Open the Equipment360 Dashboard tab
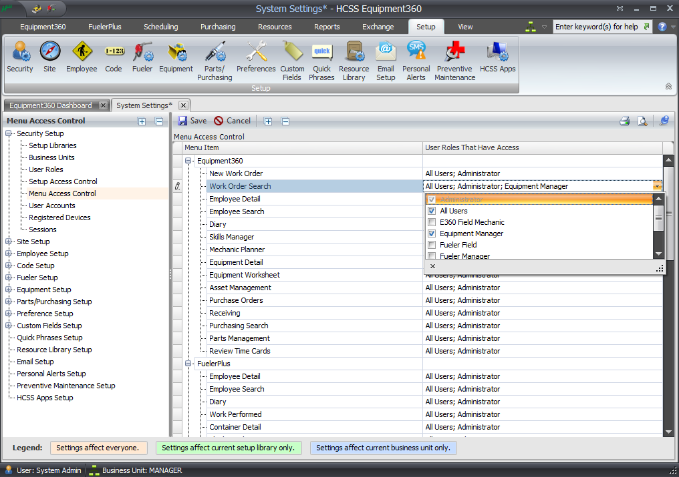679x477 pixels. (51, 105)
